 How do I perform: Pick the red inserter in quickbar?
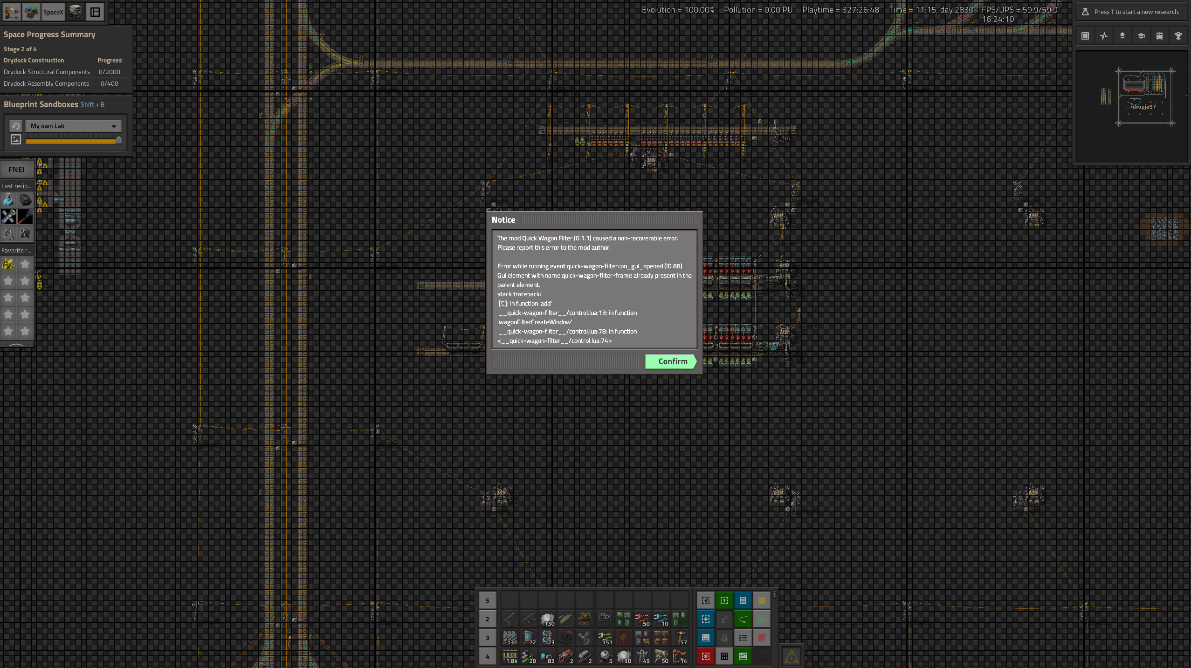point(641,619)
